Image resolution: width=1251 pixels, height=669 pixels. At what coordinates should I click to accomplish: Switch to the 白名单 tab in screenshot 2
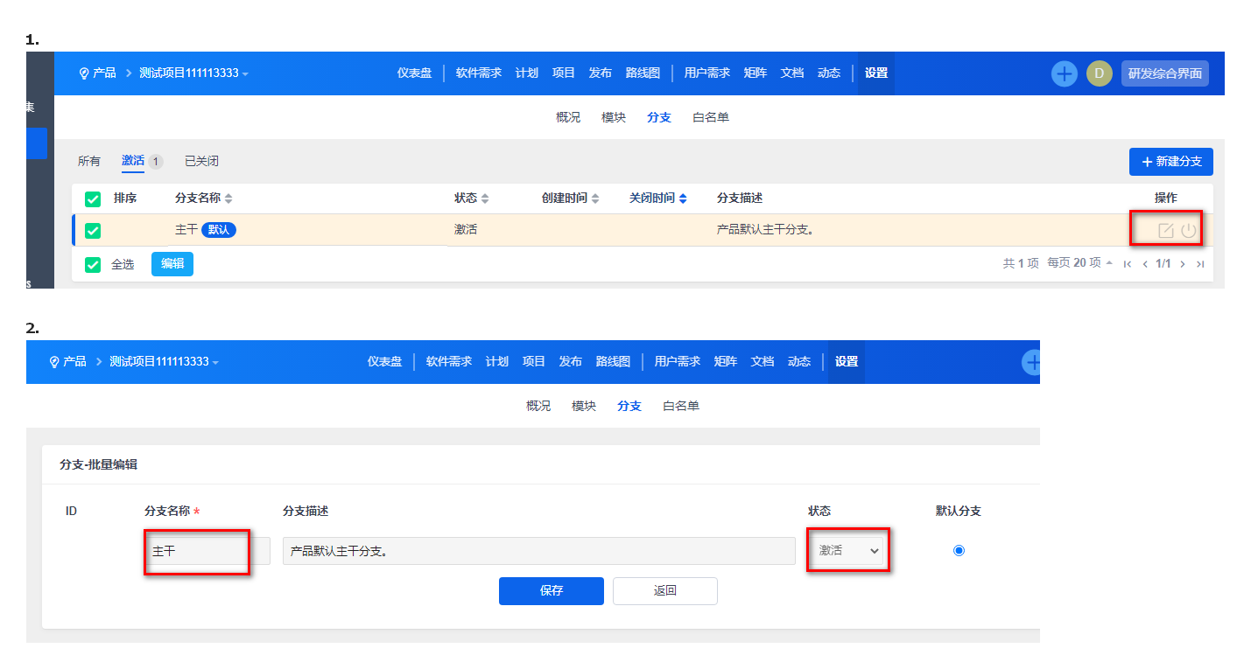(x=681, y=406)
